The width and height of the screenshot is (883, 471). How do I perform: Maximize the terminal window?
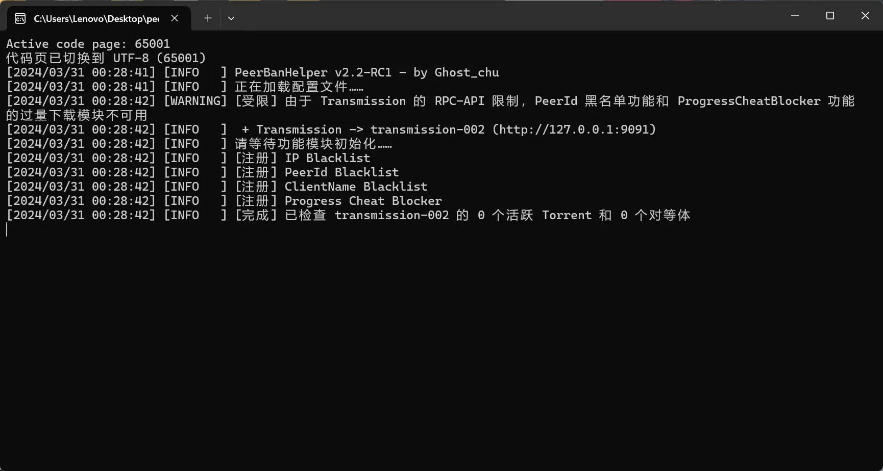(x=830, y=16)
